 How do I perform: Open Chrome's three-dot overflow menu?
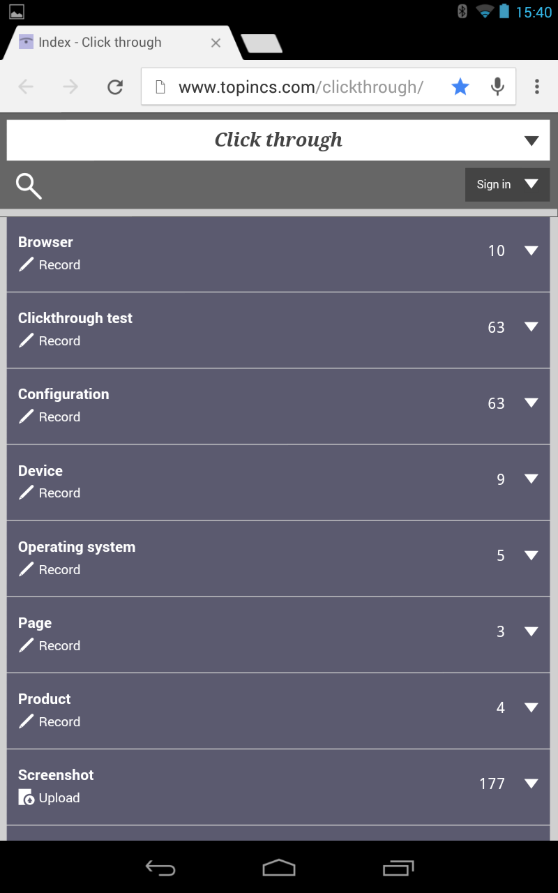(536, 87)
